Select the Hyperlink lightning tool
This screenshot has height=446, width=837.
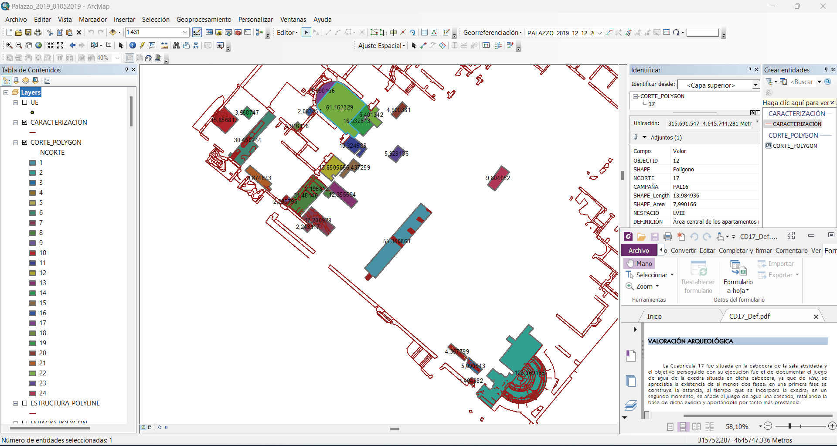pyautogui.click(x=143, y=45)
